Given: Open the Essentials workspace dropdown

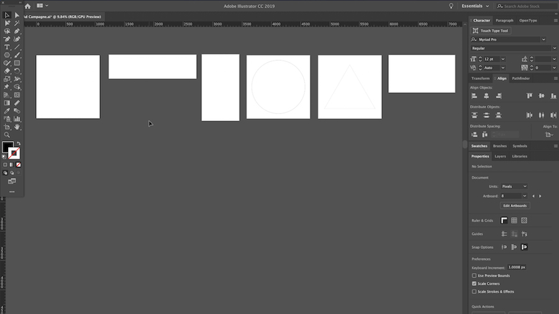Looking at the screenshot, I should pyautogui.click(x=475, y=6).
